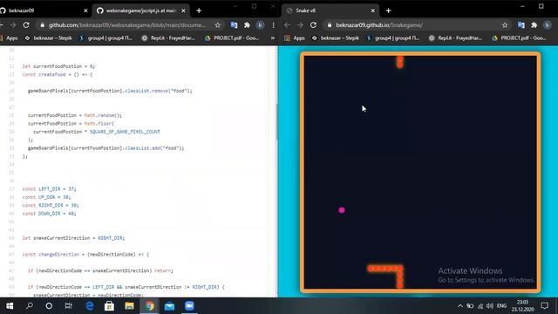Open the volume control in system tray
The height and width of the screenshot is (314, 558).
pyautogui.click(x=490, y=306)
